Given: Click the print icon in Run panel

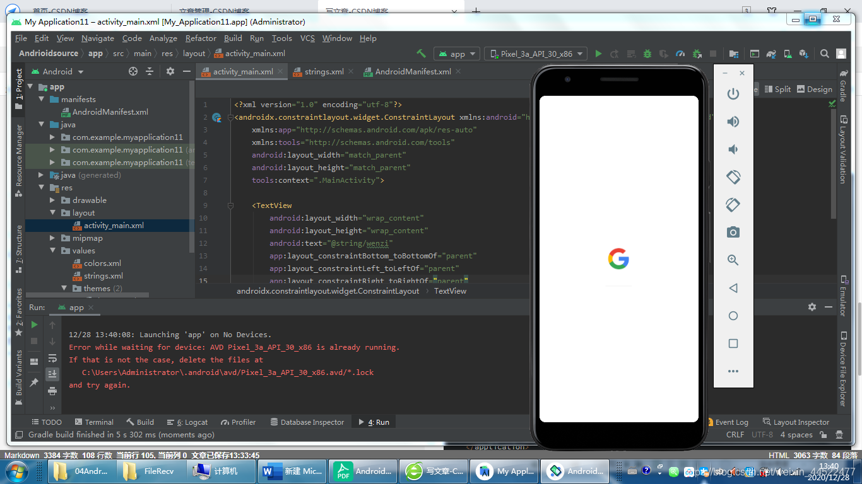Looking at the screenshot, I should pos(52,391).
